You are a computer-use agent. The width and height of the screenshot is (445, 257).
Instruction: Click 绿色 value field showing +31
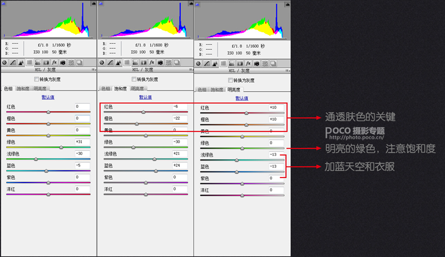[82, 142]
